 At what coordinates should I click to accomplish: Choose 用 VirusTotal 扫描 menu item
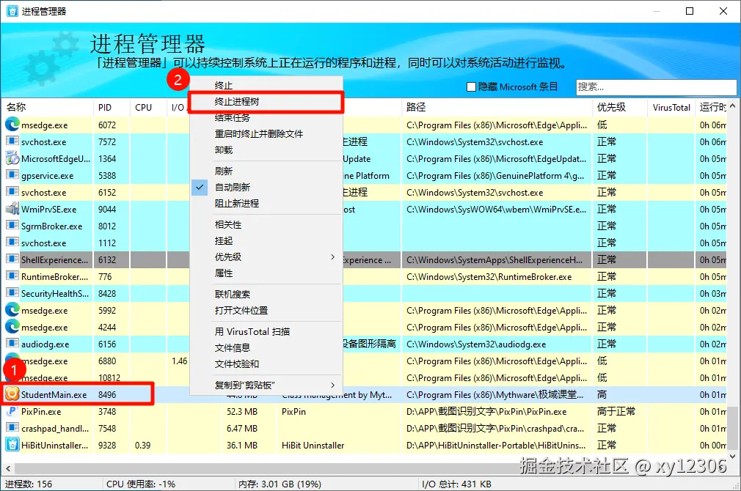click(x=266, y=332)
